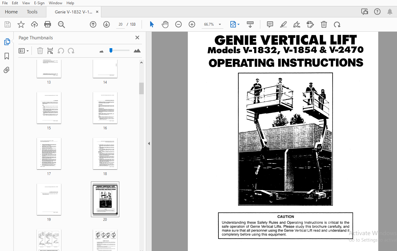Viewport: 397px width, 251px height.
Task: Click the Save file icon
Action: coord(8,24)
